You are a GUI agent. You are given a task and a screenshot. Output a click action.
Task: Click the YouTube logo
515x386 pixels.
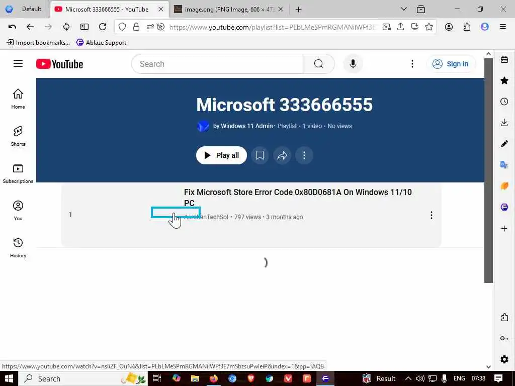coord(59,64)
